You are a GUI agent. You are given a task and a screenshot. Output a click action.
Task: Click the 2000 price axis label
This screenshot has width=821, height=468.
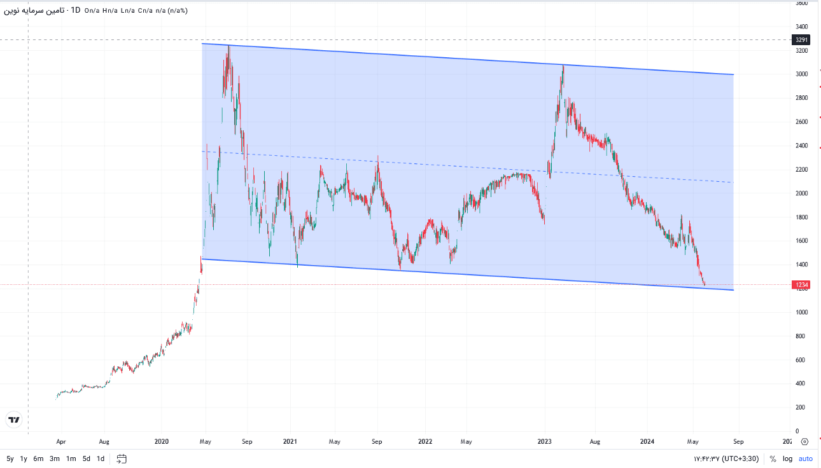click(x=801, y=193)
